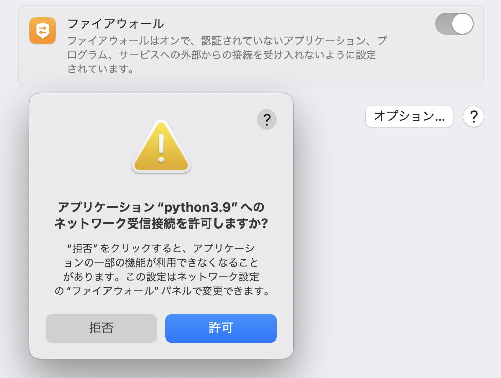The image size is (501, 378).
Task: Click the アプリケーション word in the dialog heading
Action: tap(106, 207)
